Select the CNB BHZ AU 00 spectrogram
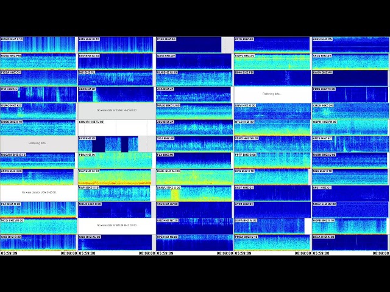 coord(115,243)
